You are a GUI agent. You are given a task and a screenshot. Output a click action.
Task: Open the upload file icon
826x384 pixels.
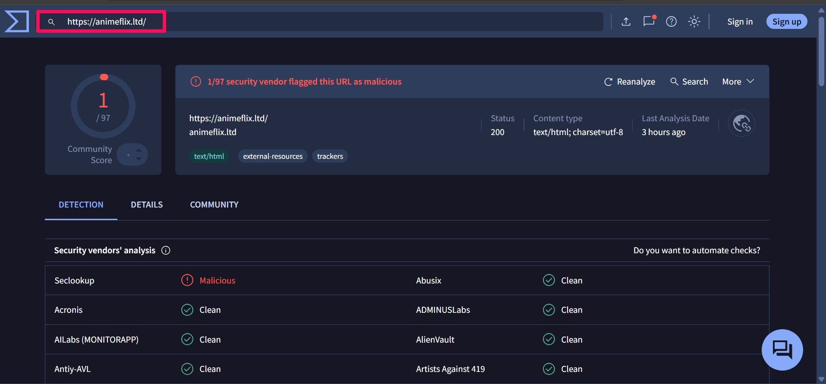pos(626,22)
